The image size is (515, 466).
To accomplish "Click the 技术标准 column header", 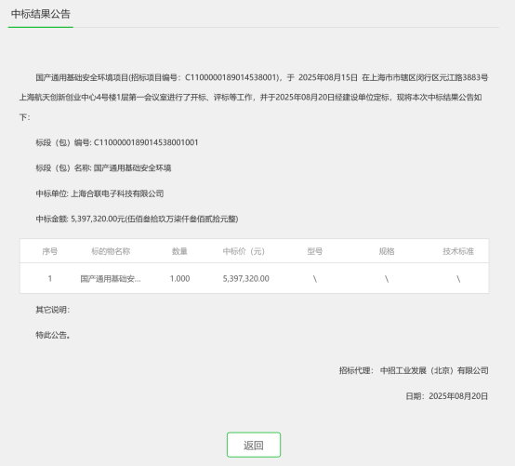I will pyautogui.click(x=458, y=251).
